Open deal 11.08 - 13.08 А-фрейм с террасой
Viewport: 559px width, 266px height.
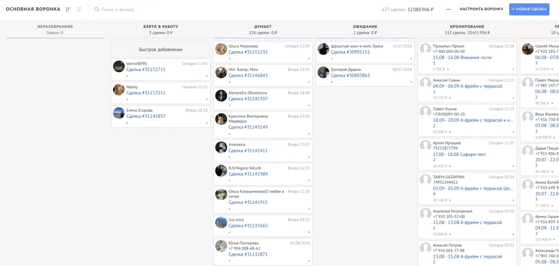pos(468,222)
